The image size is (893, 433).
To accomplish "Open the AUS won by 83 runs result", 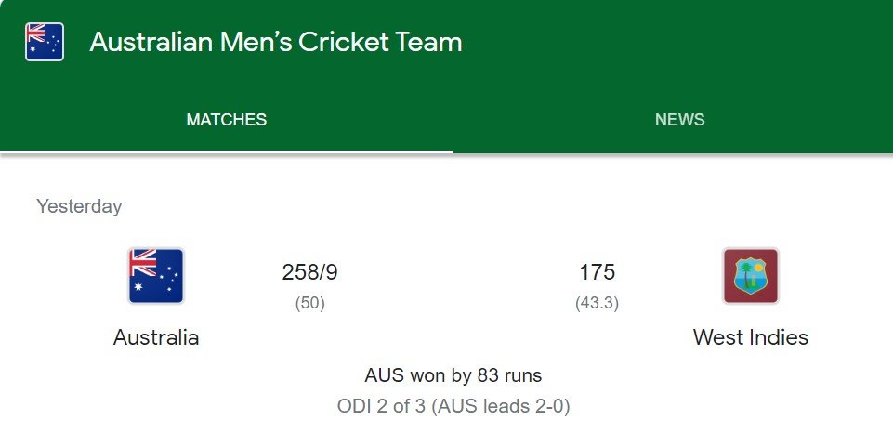I will (x=453, y=375).
